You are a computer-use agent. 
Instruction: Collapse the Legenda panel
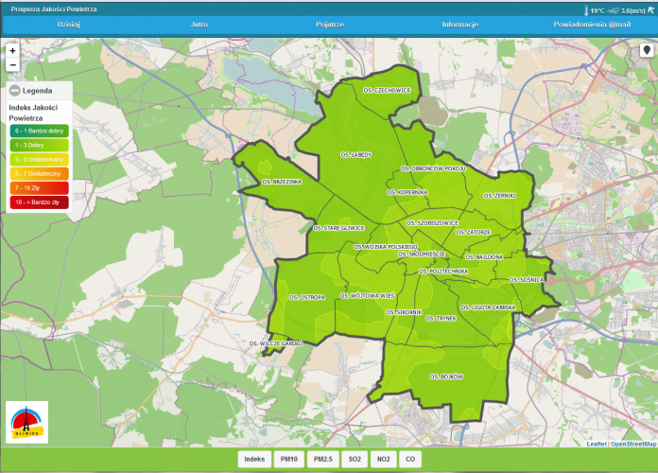(15, 91)
